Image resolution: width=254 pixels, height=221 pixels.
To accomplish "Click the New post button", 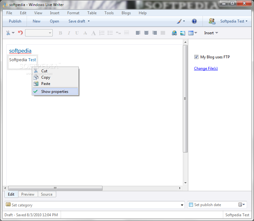I will click(x=37, y=21).
